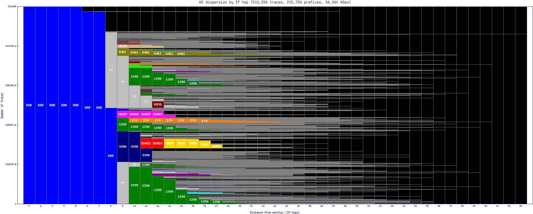Click hop number 8 on the x-axis

coord(111,206)
